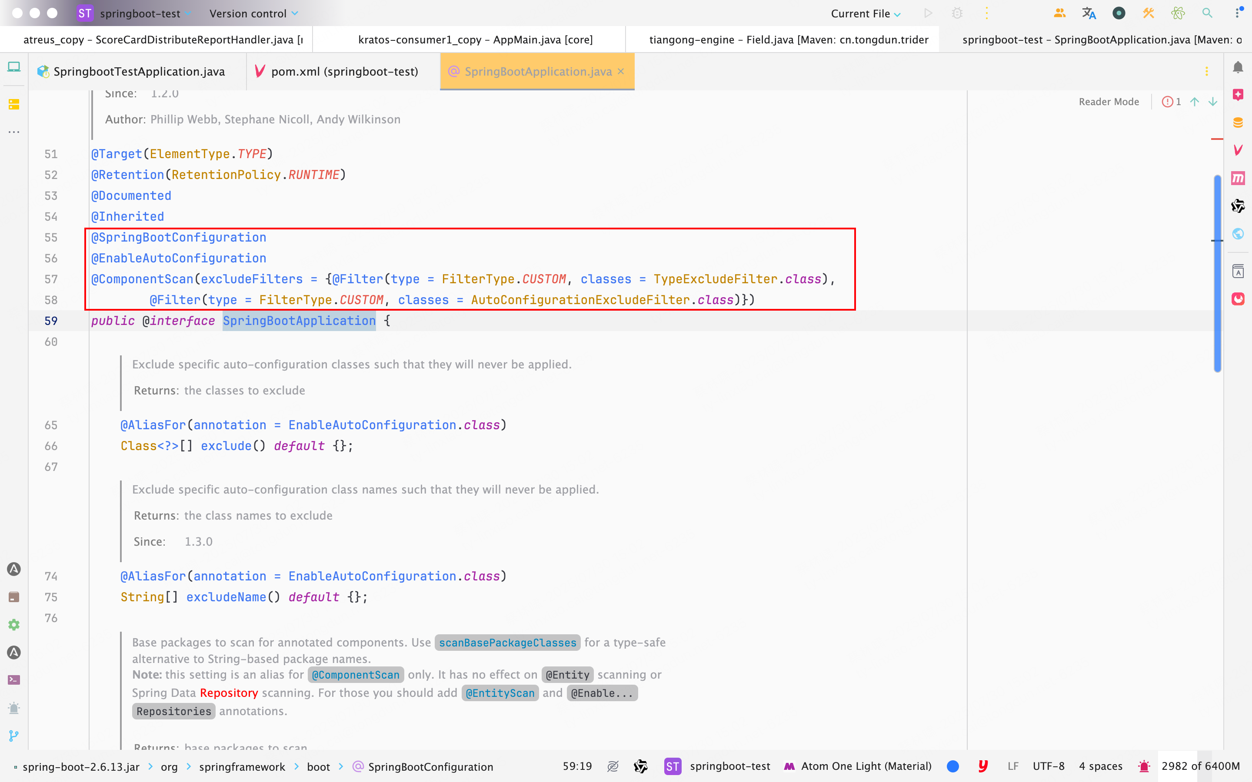Viewport: 1252px width, 782px height.
Task: Open the Terminal tool window icon
Action: coord(14,680)
